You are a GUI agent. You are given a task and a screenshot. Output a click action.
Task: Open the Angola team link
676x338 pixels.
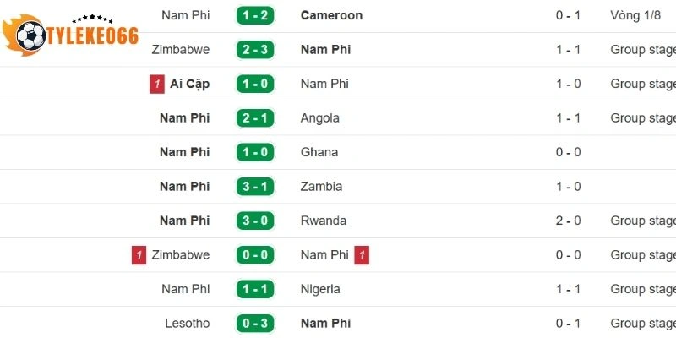click(319, 118)
